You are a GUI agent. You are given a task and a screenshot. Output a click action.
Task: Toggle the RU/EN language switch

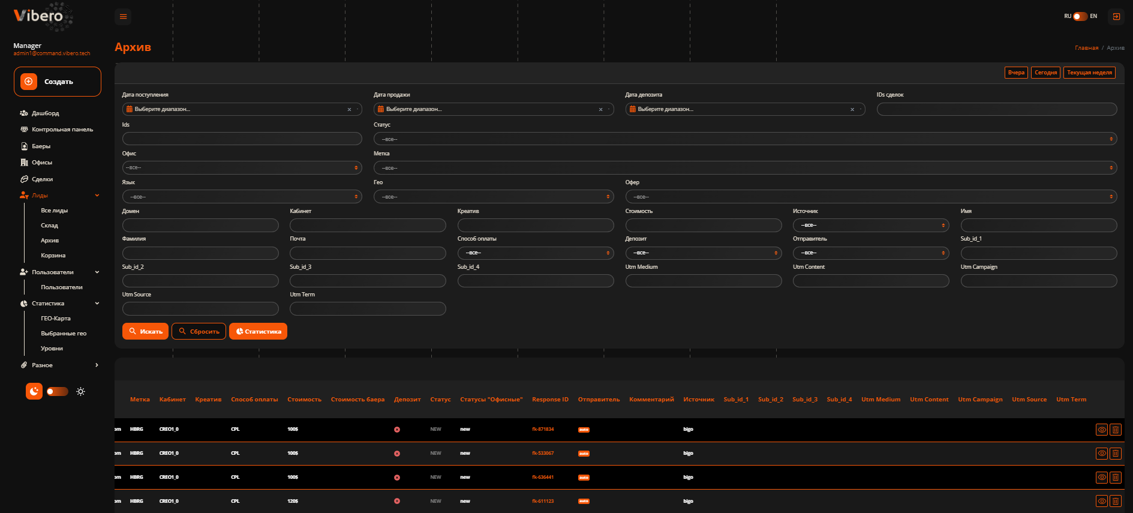tap(1080, 16)
